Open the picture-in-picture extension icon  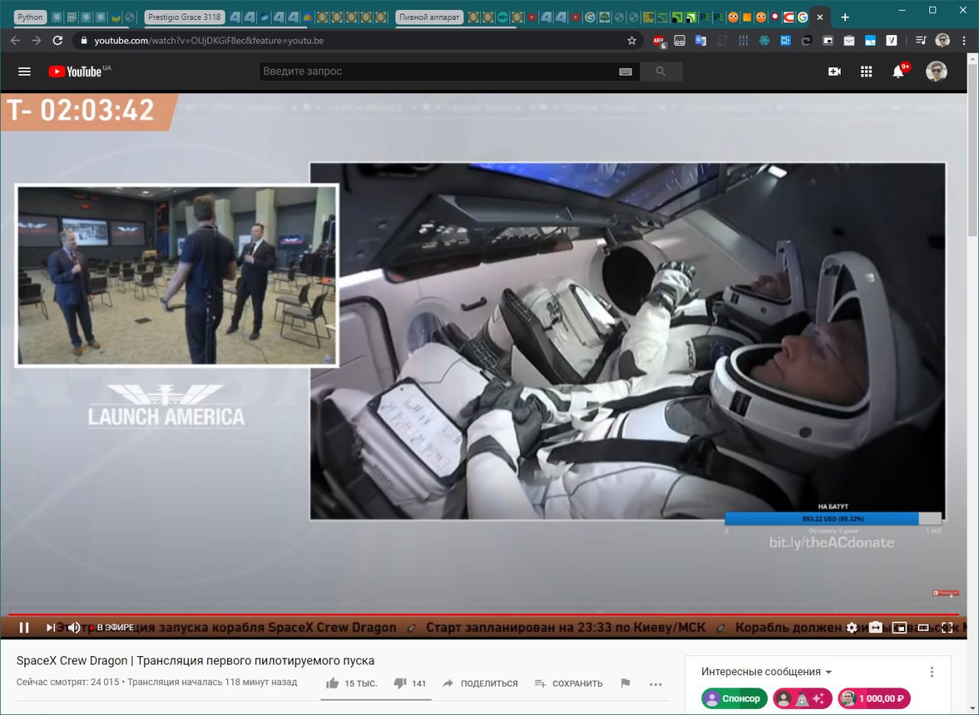pos(828,41)
